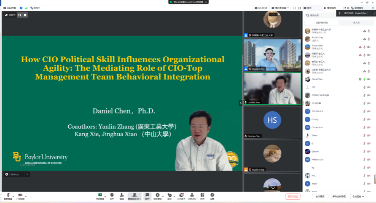
Task: Open the Chat icon in bottom toolbar
Action: click(148, 195)
